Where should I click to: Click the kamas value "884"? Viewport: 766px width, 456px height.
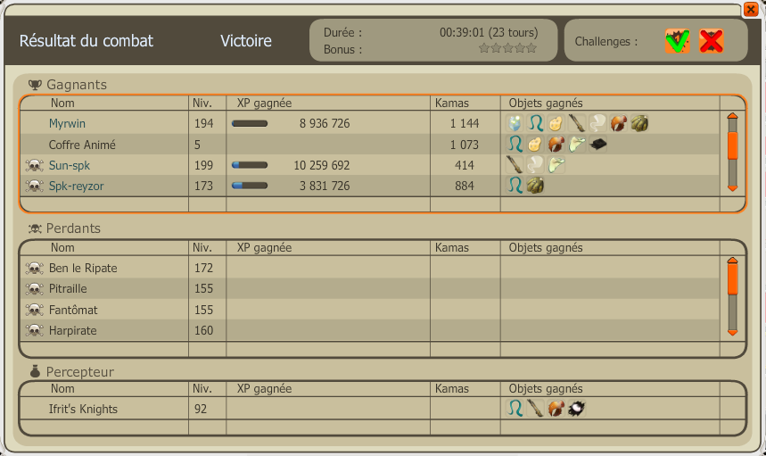click(x=465, y=187)
